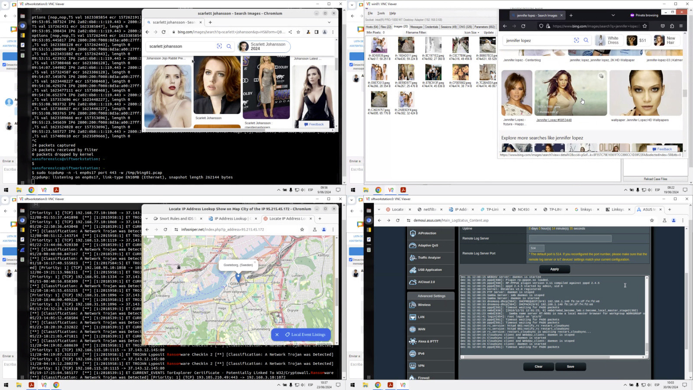Switch to the Sessions (49) tab in NetworkMiner
The width and height of the screenshot is (693, 390).
[448, 27]
